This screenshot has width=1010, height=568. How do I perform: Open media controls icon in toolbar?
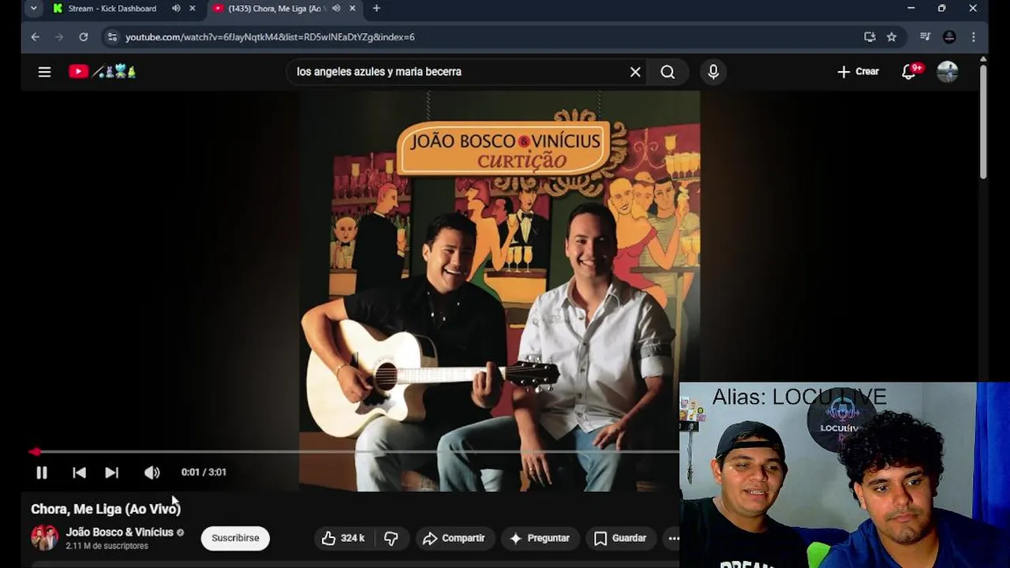[925, 37]
